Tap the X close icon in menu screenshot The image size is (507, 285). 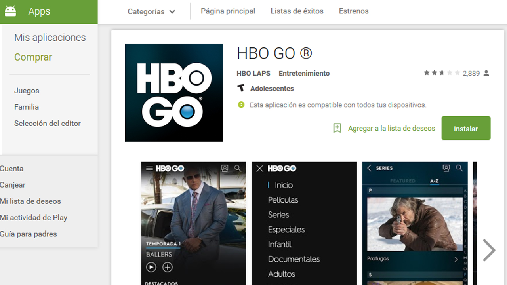click(259, 169)
